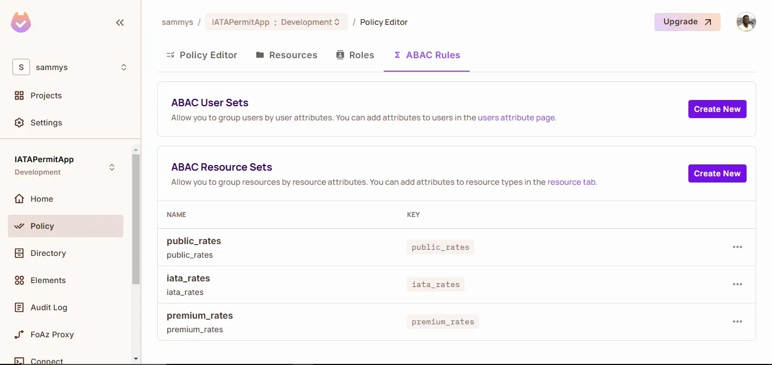
Task: Follow the users attribute page link
Action: click(x=516, y=118)
